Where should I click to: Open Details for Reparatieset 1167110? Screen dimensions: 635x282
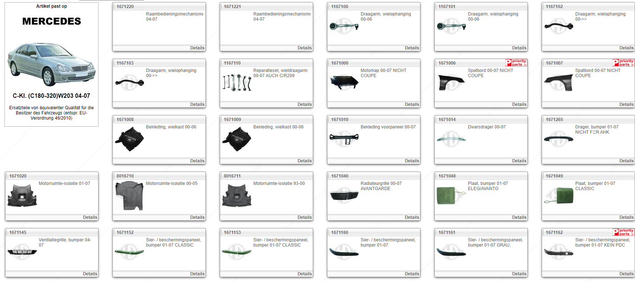[305, 104]
